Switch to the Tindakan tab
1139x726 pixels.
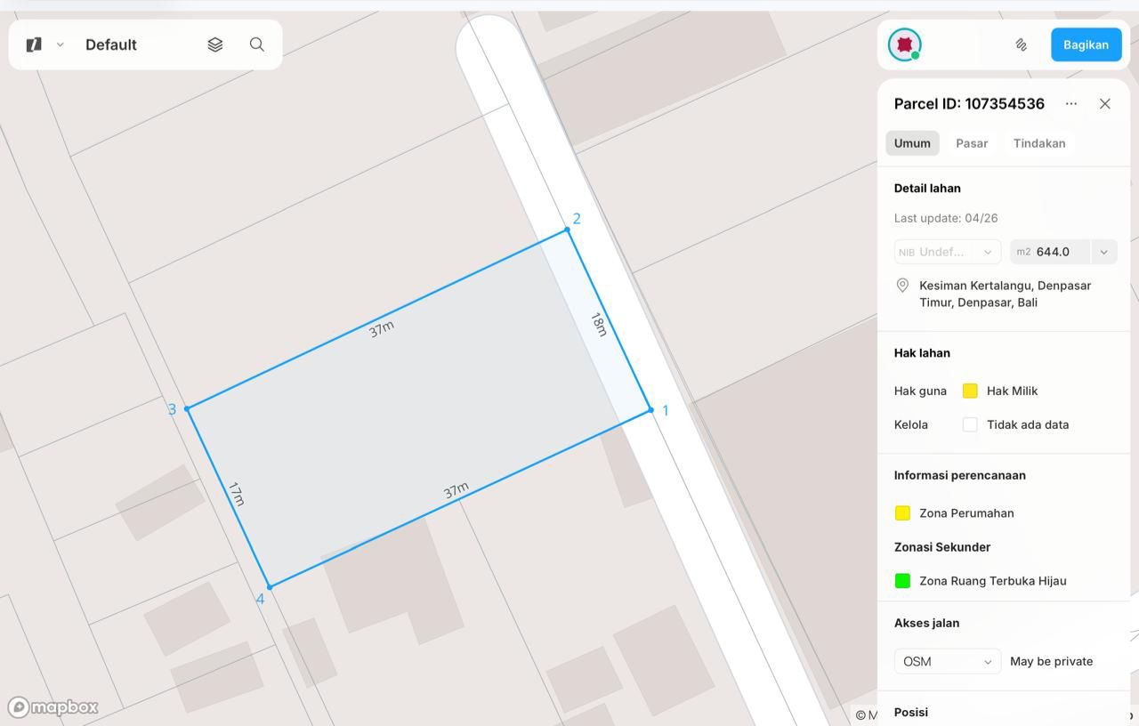pyautogui.click(x=1039, y=143)
